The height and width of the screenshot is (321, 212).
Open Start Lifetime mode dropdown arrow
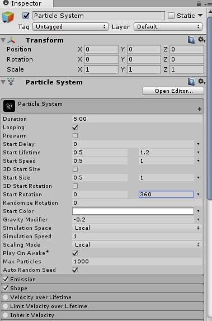198,153
